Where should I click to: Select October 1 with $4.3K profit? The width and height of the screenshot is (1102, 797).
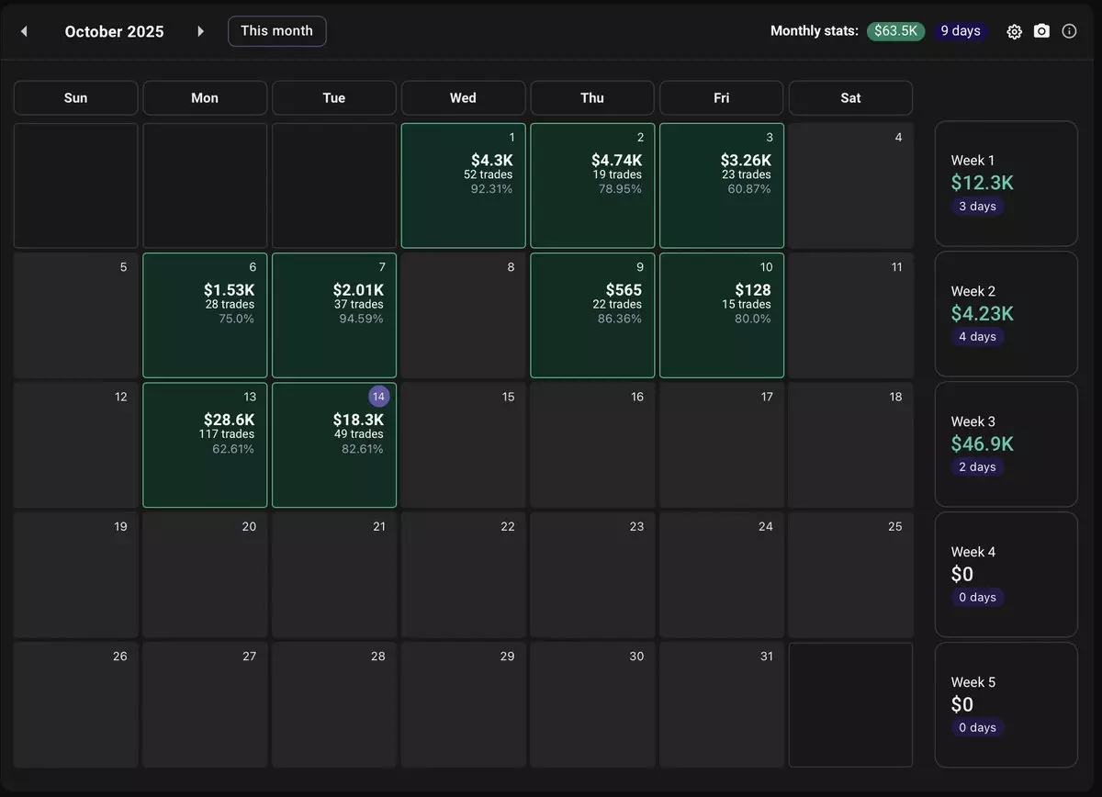pyautogui.click(x=463, y=185)
